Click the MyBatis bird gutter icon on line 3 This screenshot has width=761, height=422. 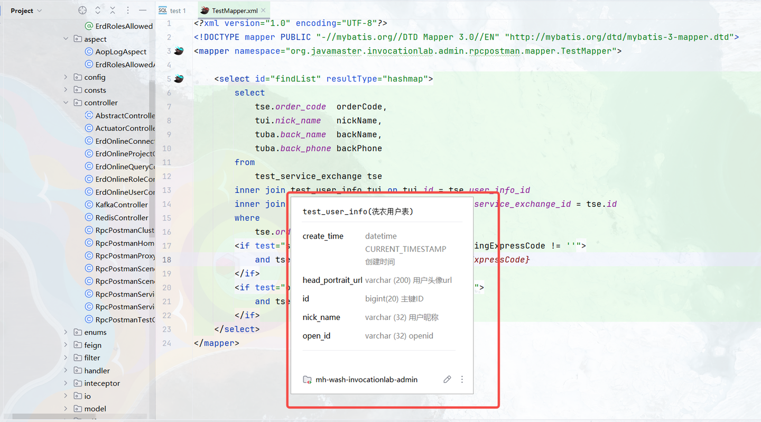click(179, 51)
